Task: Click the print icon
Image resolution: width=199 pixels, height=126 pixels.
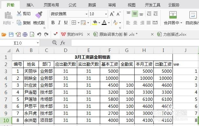Action: (25, 34)
